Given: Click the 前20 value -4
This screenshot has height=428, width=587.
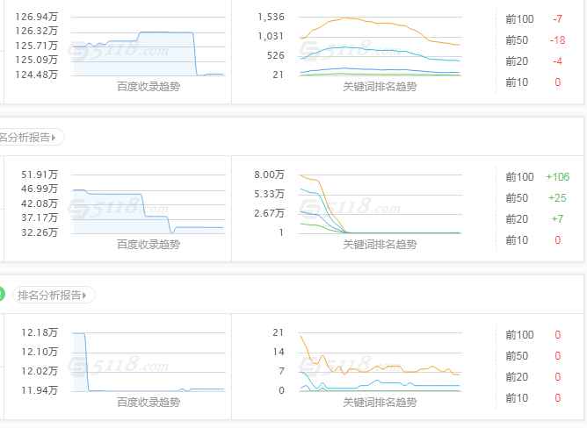Looking at the screenshot, I should [557, 61].
